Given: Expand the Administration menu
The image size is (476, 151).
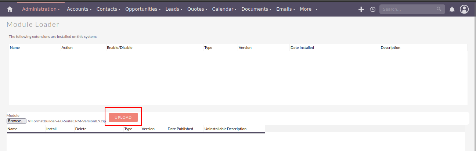Looking at the screenshot, I should (41, 9).
